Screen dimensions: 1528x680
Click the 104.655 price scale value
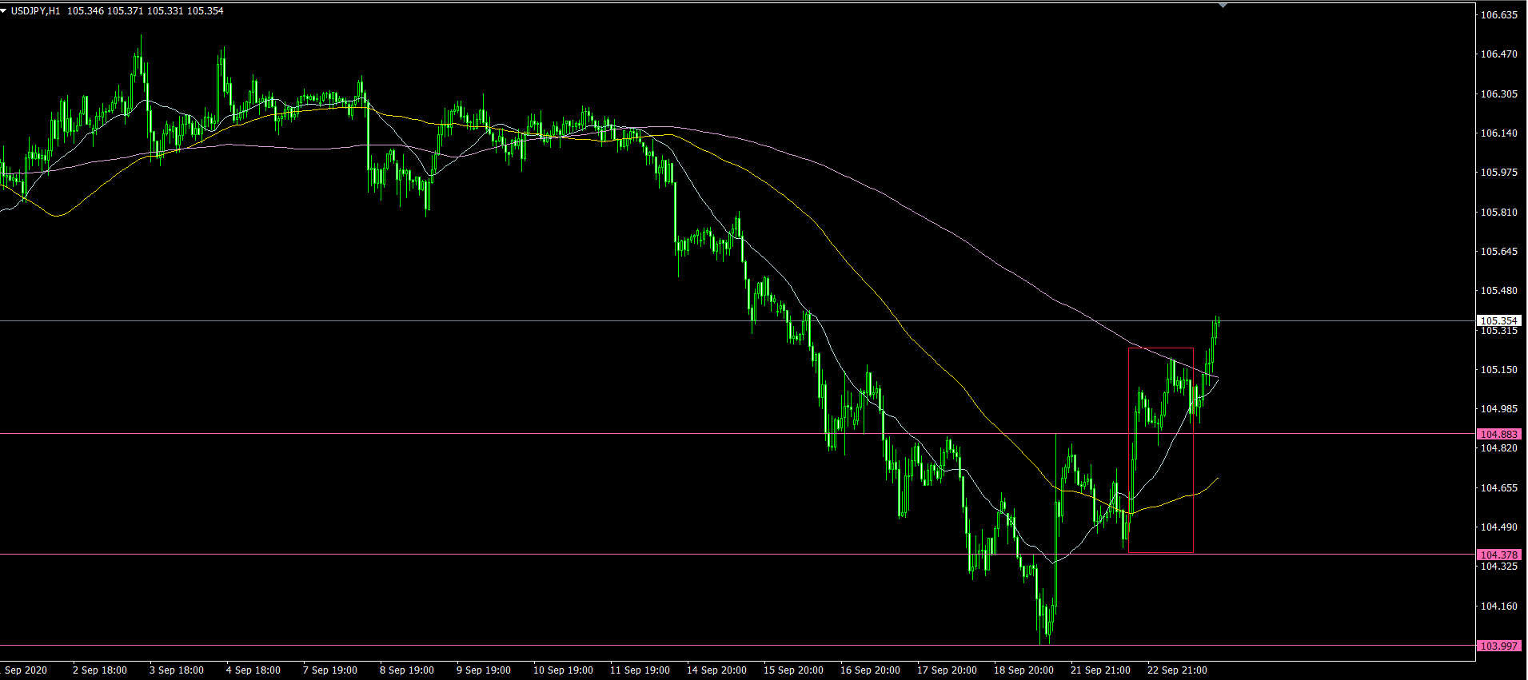[x=1498, y=488]
